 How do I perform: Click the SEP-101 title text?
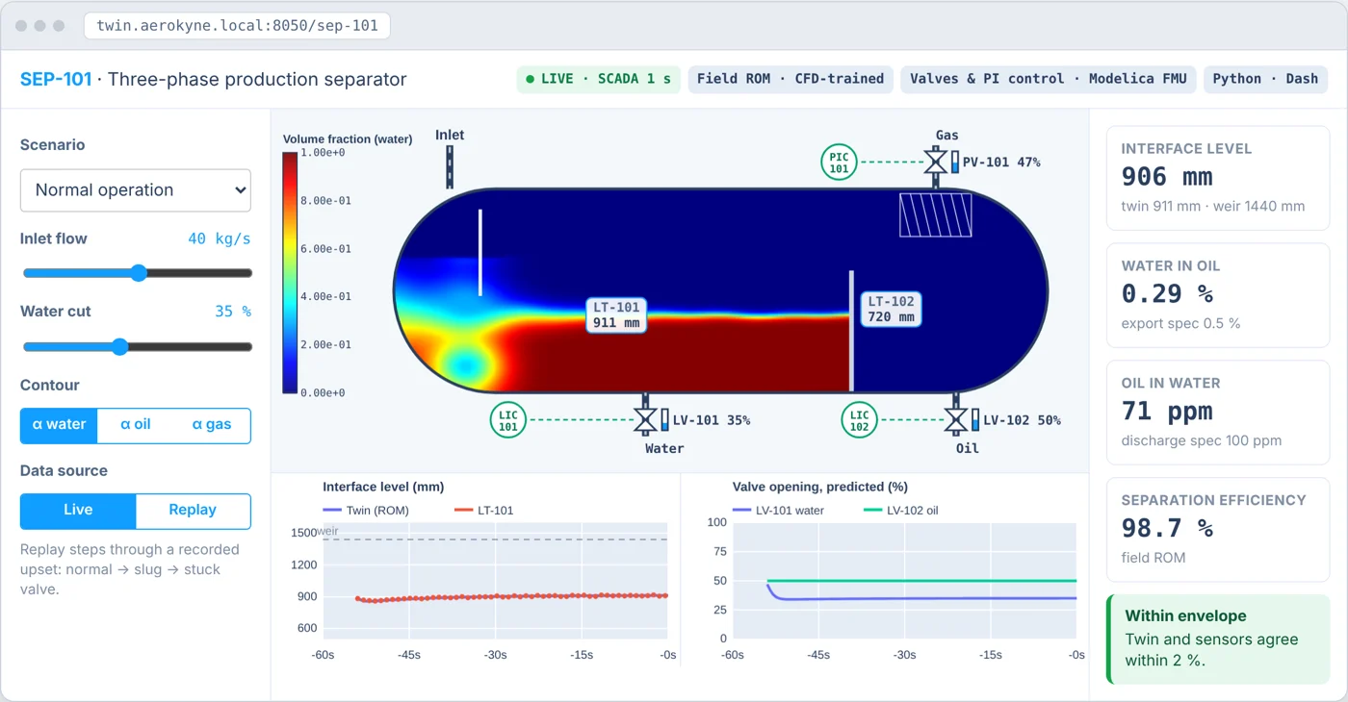pos(56,79)
